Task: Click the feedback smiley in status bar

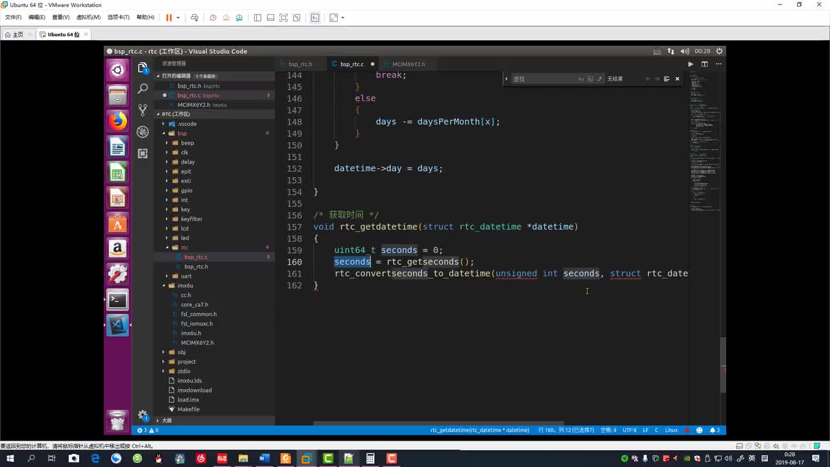Action: pos(699,430)
